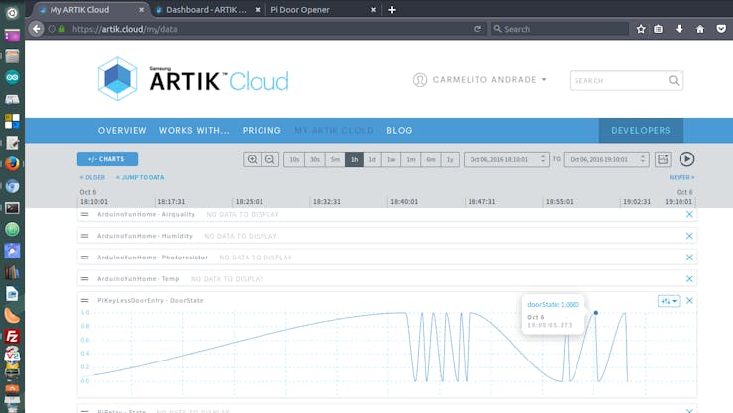The width and height of the screenshot is (733, 413).
Task: Select the 30s time range
Action: (x=315, y=159)
